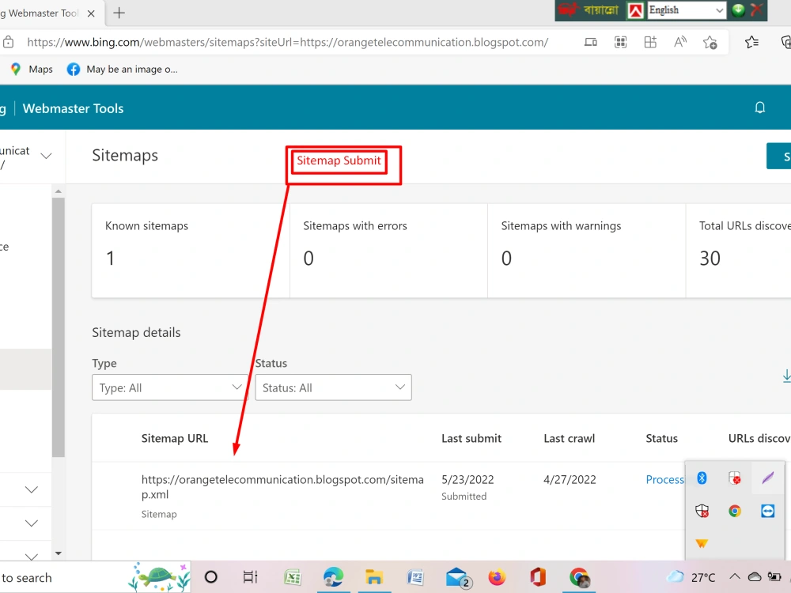Click the Processing status link

(x=665, y=480)
